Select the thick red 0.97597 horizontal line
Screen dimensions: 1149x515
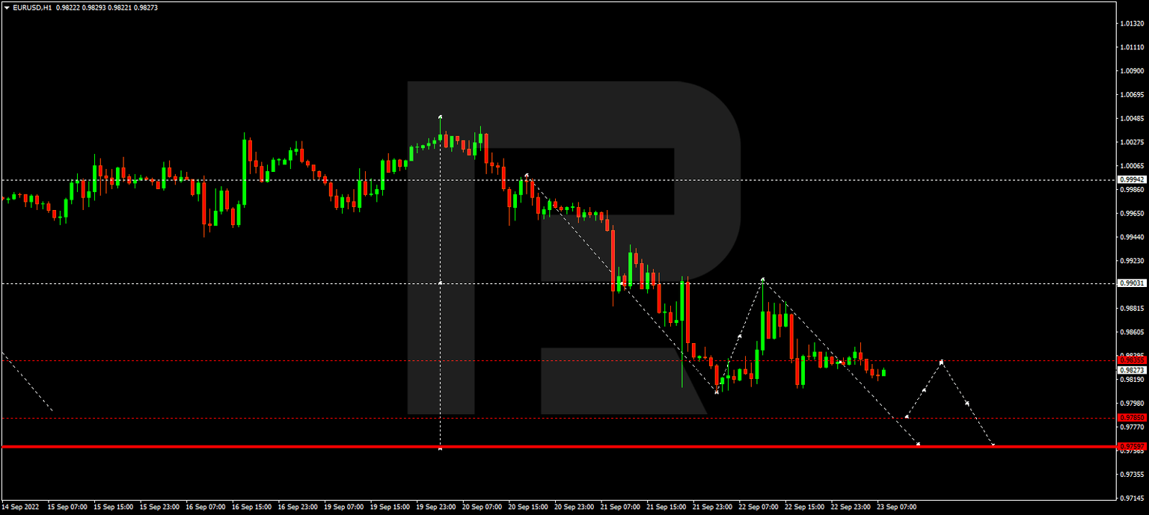point(558,446)
